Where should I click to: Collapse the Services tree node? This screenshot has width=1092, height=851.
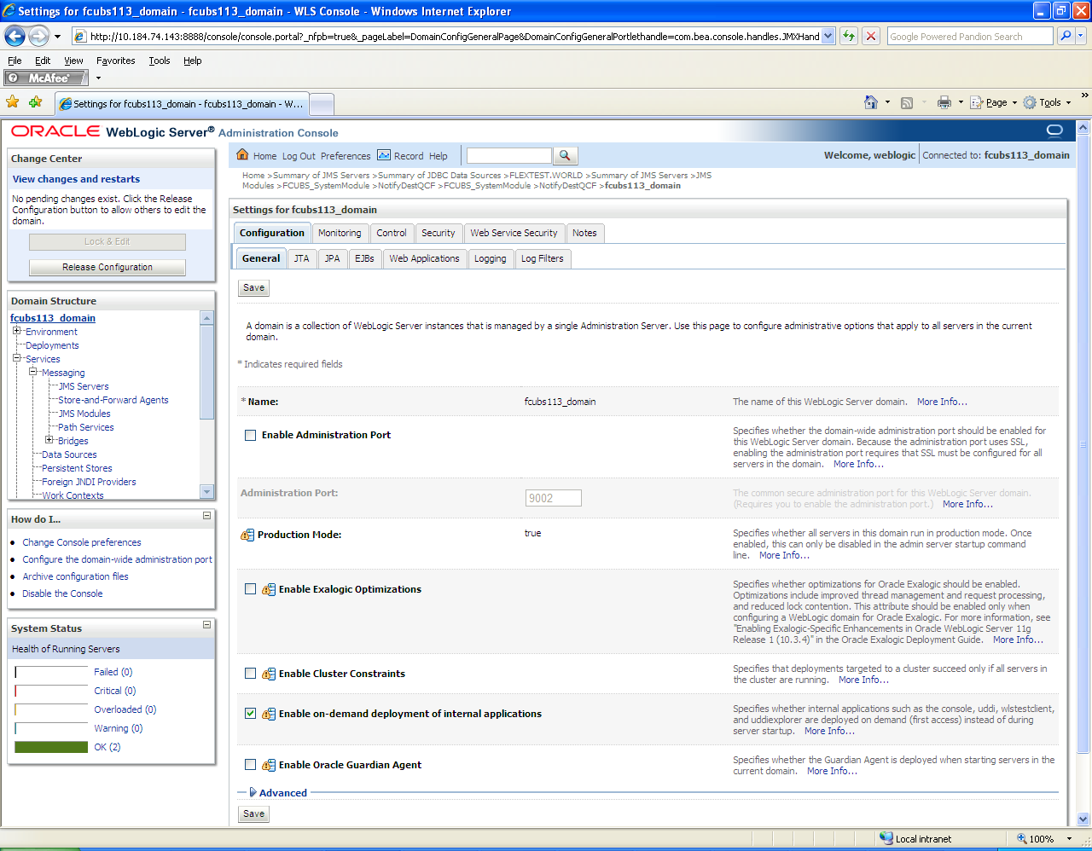[17, 358]
